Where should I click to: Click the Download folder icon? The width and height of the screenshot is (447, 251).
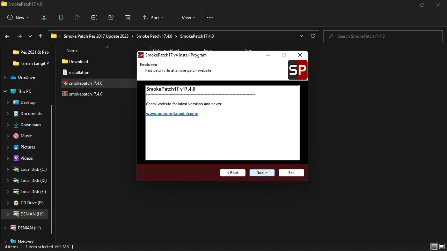65,61
